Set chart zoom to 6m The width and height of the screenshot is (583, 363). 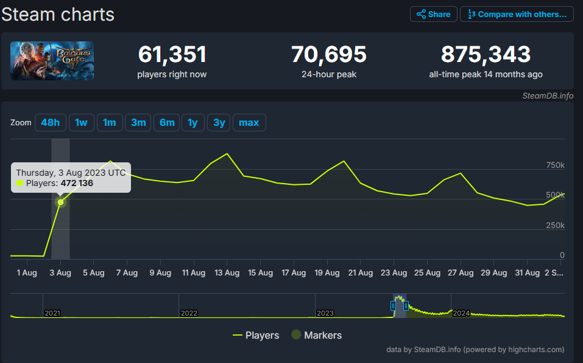point(166,122)
